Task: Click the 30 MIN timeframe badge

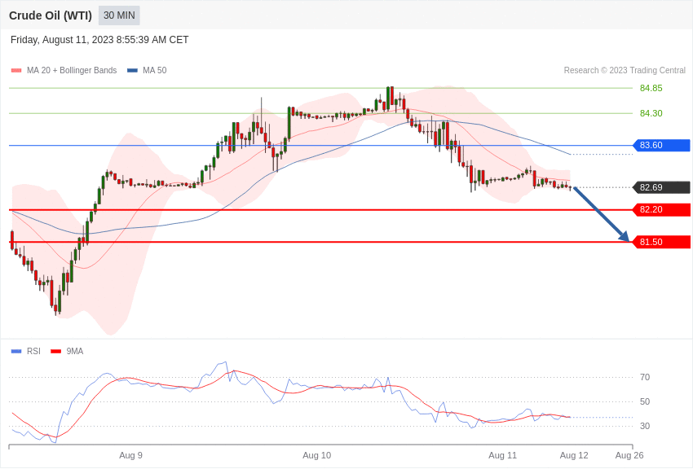Action: [x=119, y=15]
